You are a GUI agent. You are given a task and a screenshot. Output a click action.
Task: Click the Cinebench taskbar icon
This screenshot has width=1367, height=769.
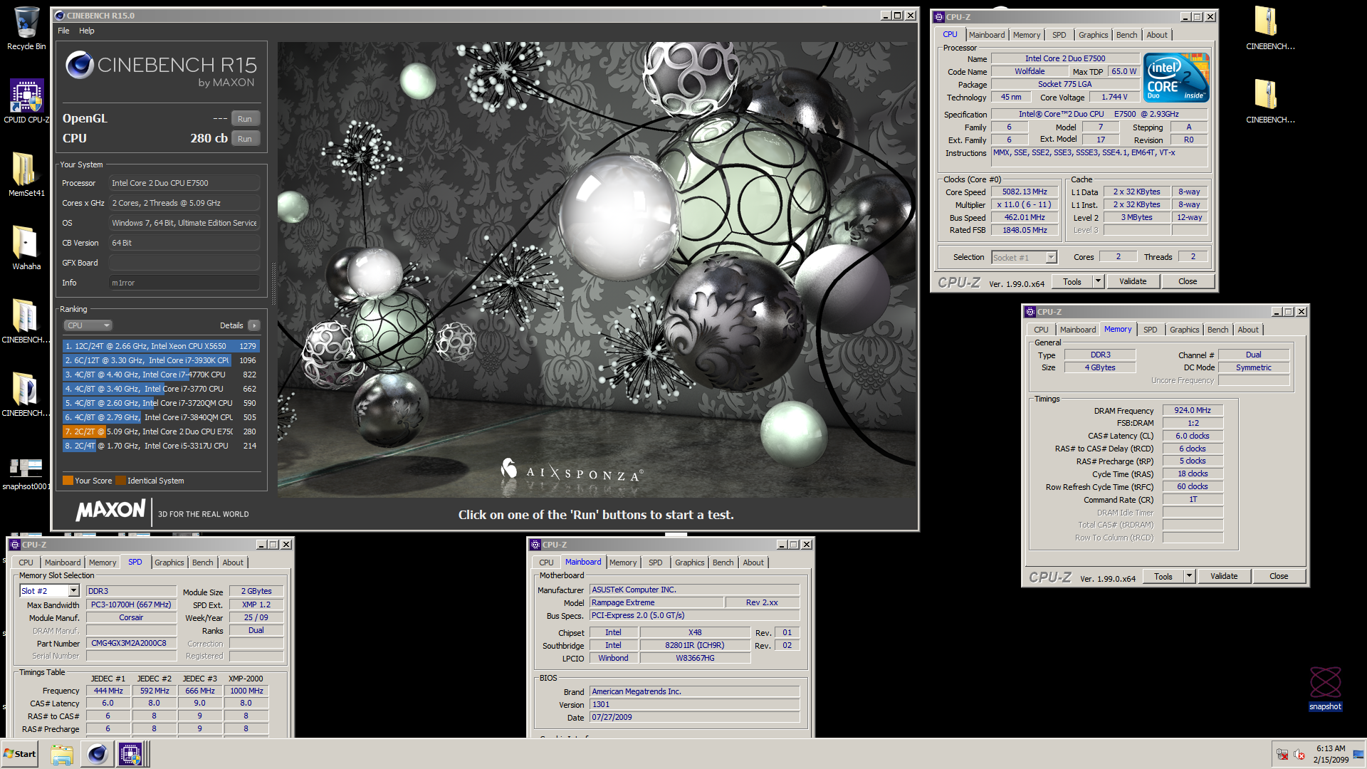[97, 754]
